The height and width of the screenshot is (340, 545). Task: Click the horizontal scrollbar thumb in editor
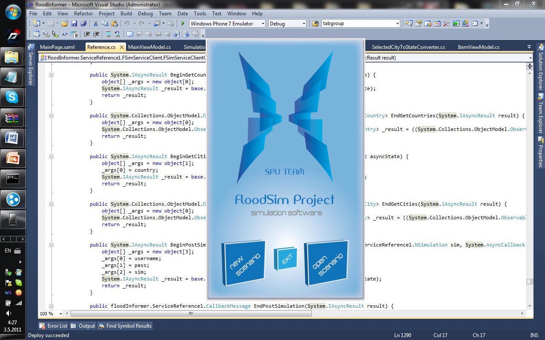pos(191,314)
